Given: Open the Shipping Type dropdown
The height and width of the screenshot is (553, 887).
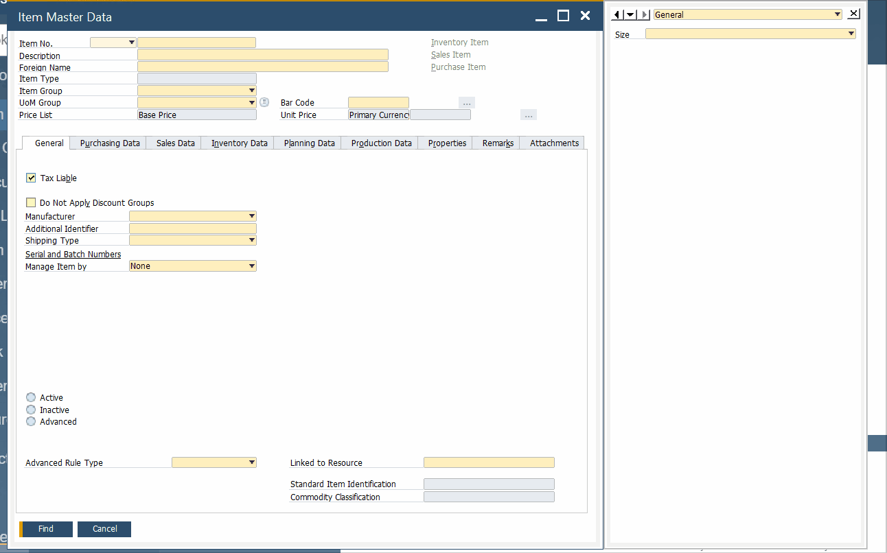Looking at the screenshot, I should point(251,240).
